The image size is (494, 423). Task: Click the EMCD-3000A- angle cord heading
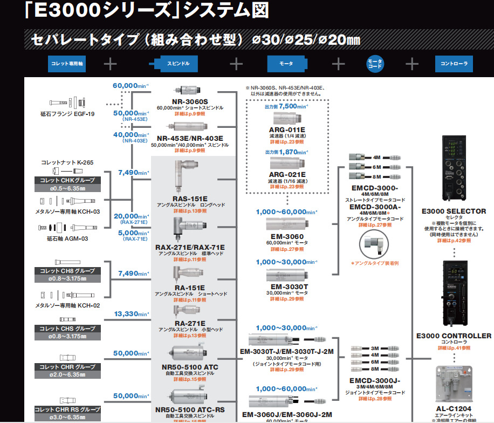coord(375,207)
